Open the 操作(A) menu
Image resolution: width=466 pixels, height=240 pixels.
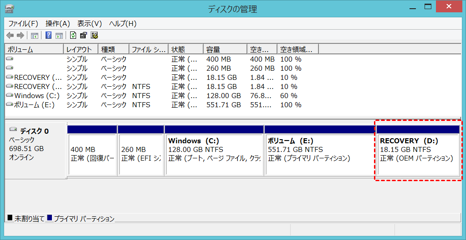[58, 24]
